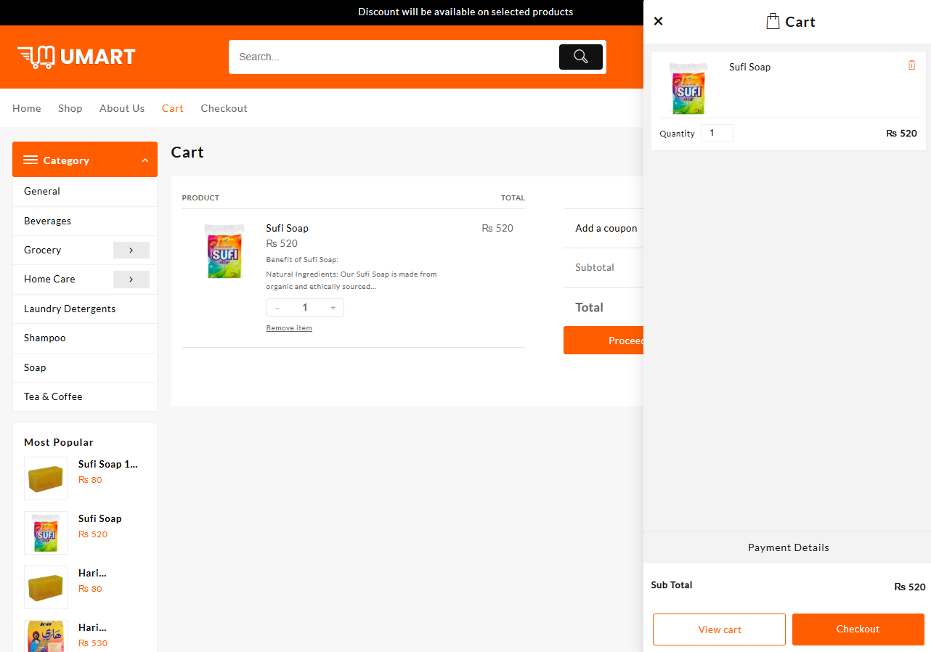931x652 pixels.
Task: Focus the Search input field
Action: coord(392,57)
